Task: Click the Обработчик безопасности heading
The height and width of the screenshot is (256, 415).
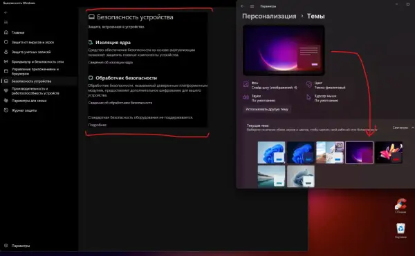Action: (x=127, y=78)
